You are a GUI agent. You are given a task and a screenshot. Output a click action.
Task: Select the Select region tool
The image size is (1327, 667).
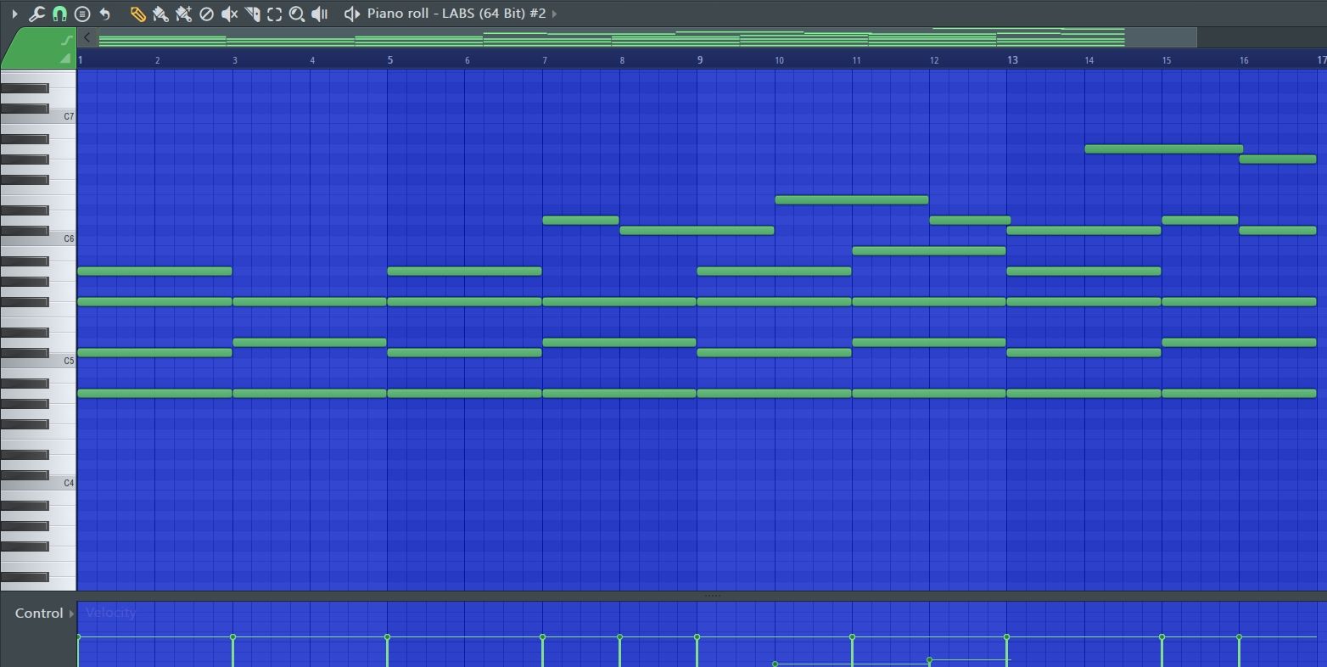click(x=274, y=14)
